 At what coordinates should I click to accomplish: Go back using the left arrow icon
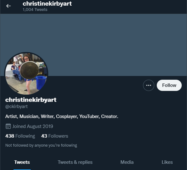[x=8, y=6]
